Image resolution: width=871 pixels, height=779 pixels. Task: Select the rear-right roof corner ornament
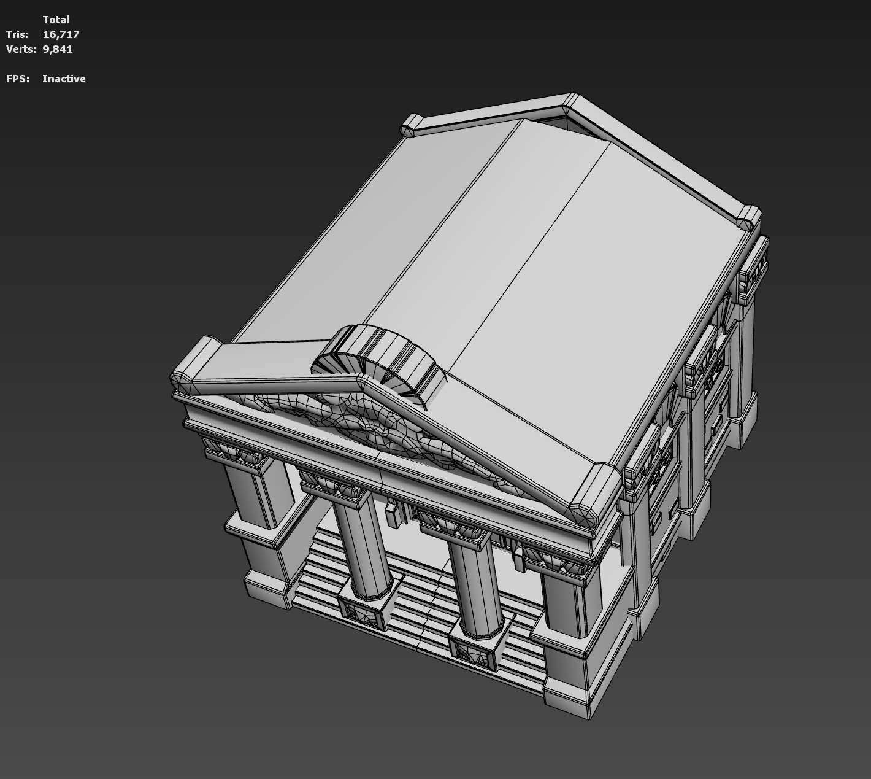click(748, 217)
